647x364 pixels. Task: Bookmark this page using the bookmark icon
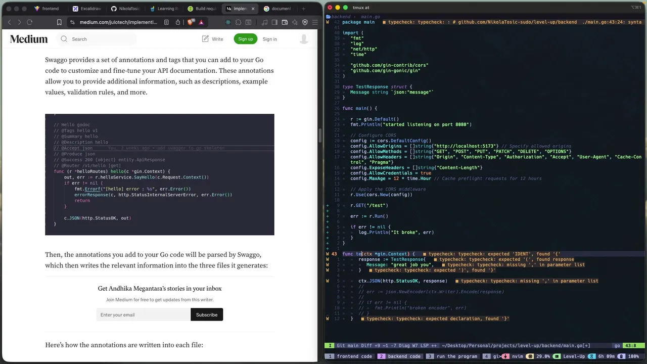pyautogui.click(x=59, y=22)
